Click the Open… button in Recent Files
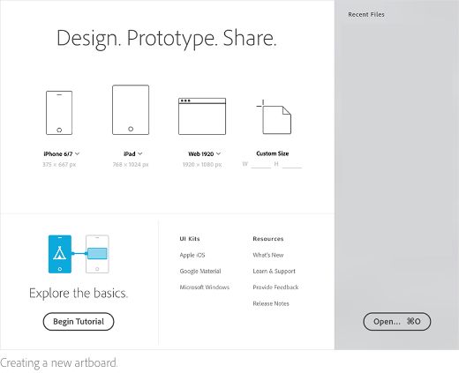 pyautogui.click(x=397, y=322)
